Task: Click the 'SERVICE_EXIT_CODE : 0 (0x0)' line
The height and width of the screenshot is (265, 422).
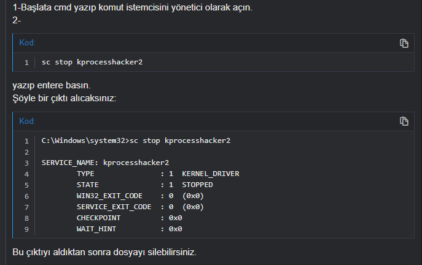Action: click(140, 207)
